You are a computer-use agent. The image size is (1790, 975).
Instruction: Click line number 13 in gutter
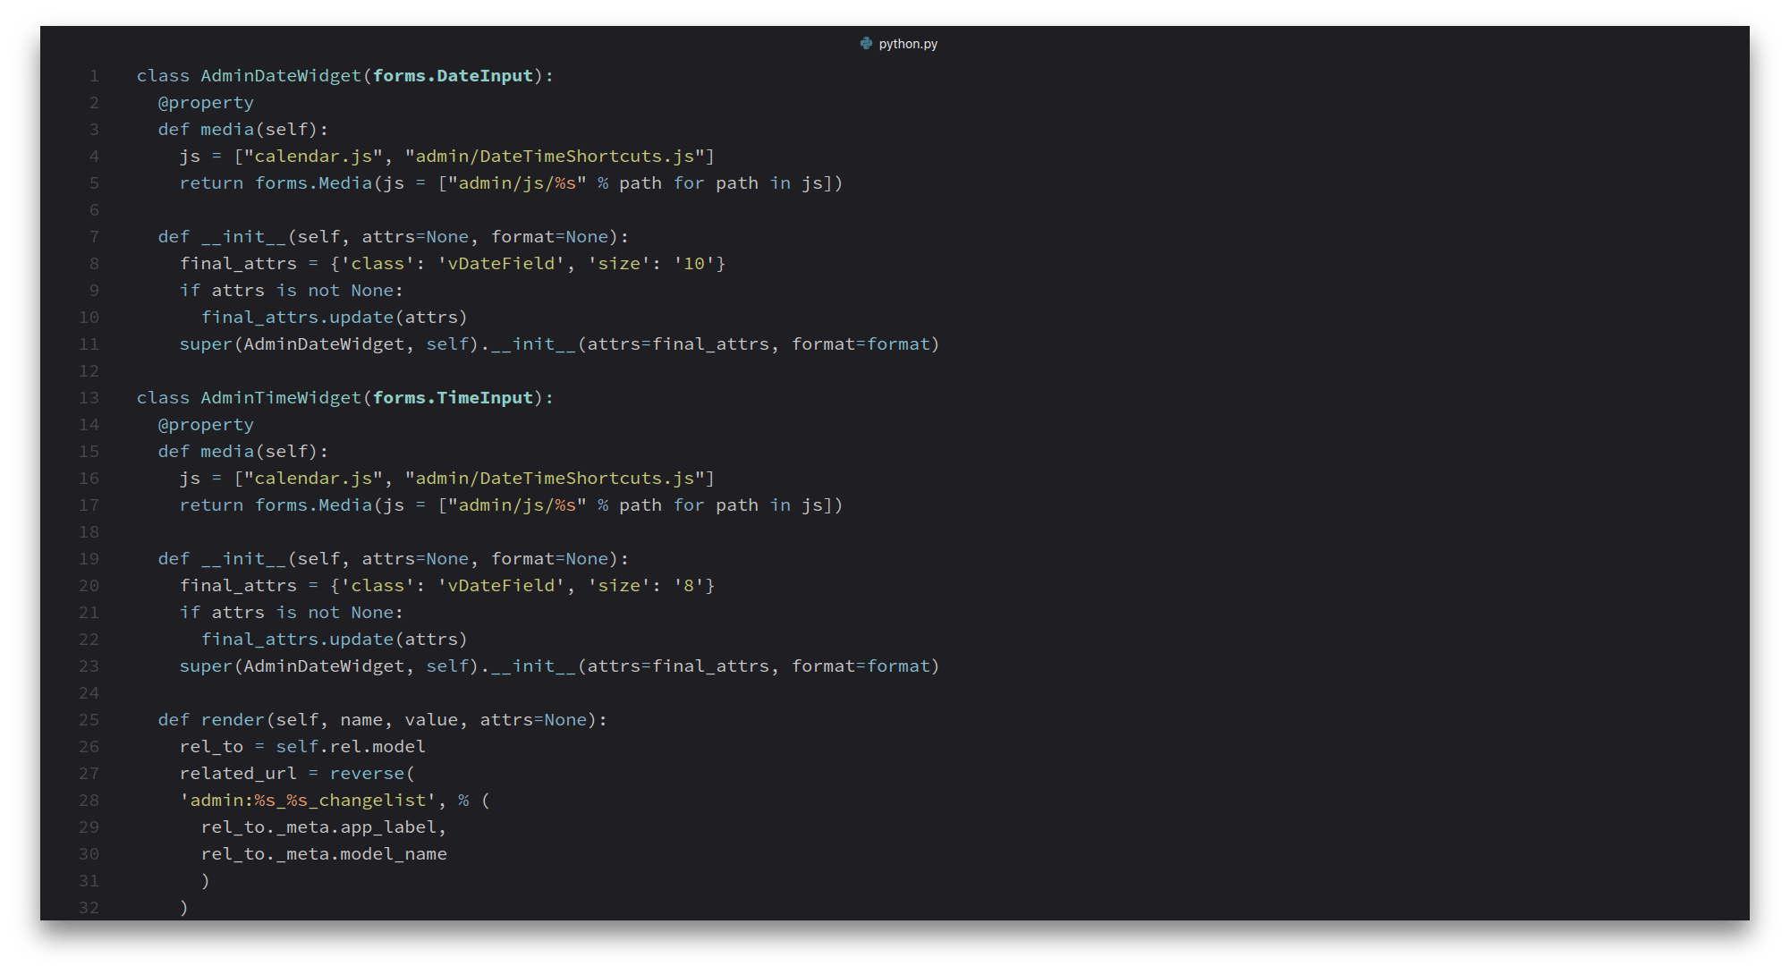[x=89, y=398]
